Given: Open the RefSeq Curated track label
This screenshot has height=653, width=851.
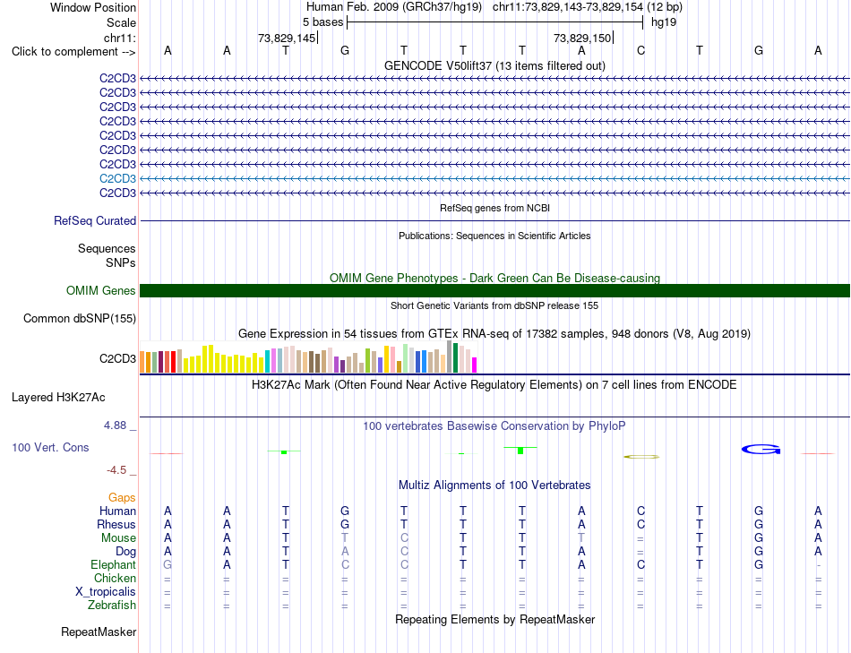Looking at the screenshot, I should pyautogui.click(x=94, y=221).
